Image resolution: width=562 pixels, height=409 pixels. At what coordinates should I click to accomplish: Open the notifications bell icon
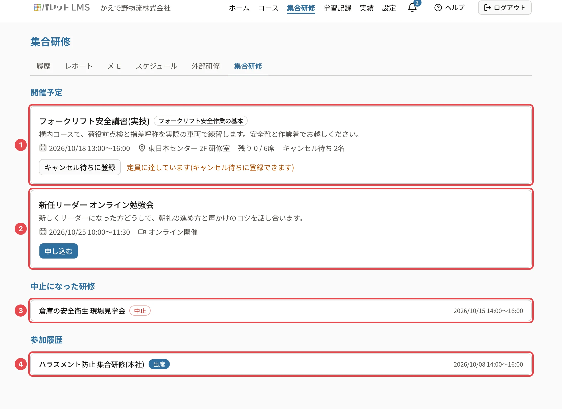click(x=412, y=8)
